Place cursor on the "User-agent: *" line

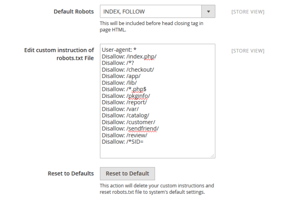(x=119, y=50)
